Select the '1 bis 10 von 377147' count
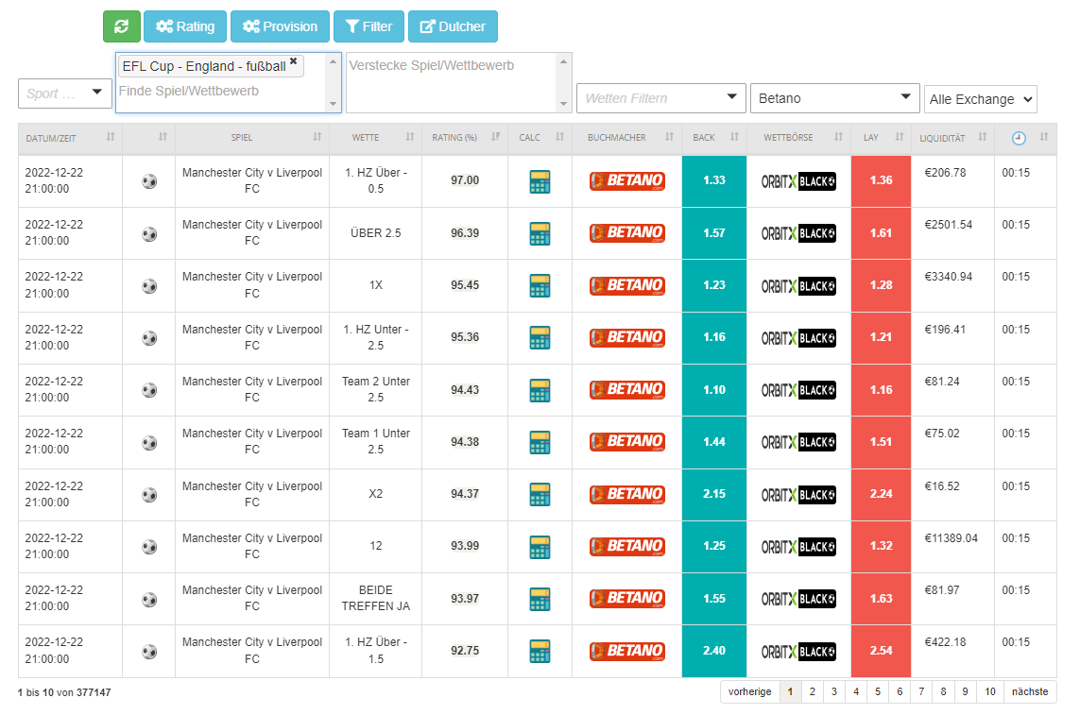This screenshot has width=1080, height=715. 65,692
